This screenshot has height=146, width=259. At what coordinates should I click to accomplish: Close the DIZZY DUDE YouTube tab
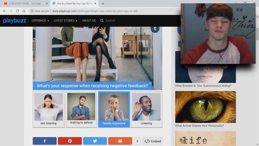pyautogui.click(x=47, y=4)
